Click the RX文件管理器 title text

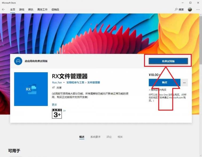(x=70, y=76)
